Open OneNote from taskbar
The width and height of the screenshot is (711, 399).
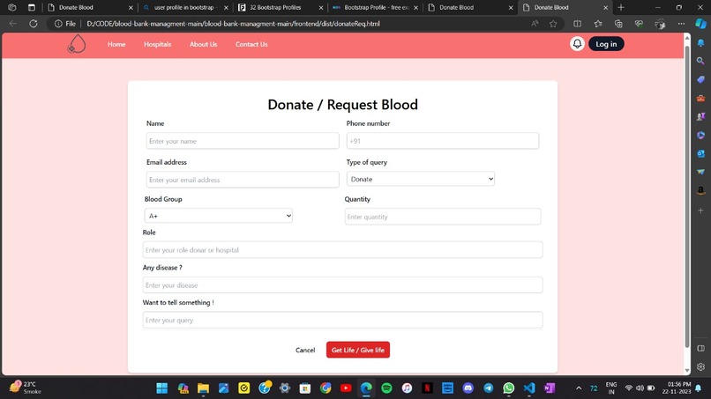coord(550,388)
